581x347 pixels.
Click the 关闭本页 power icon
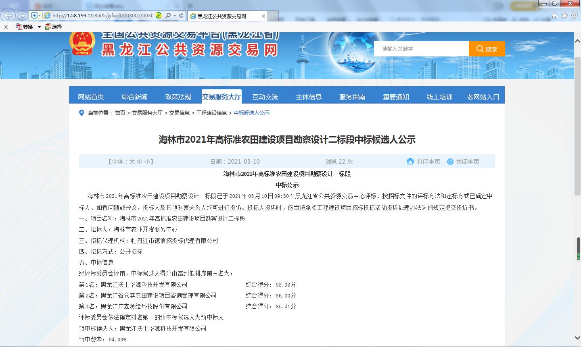tap(450, 162)
